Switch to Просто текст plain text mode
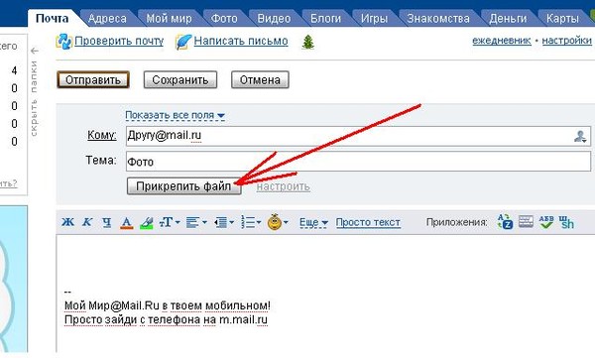595x358 pixels. click(368, 222)
